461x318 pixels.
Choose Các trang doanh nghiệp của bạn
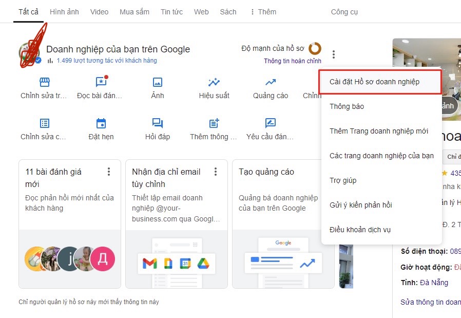(x=381, y=156)
